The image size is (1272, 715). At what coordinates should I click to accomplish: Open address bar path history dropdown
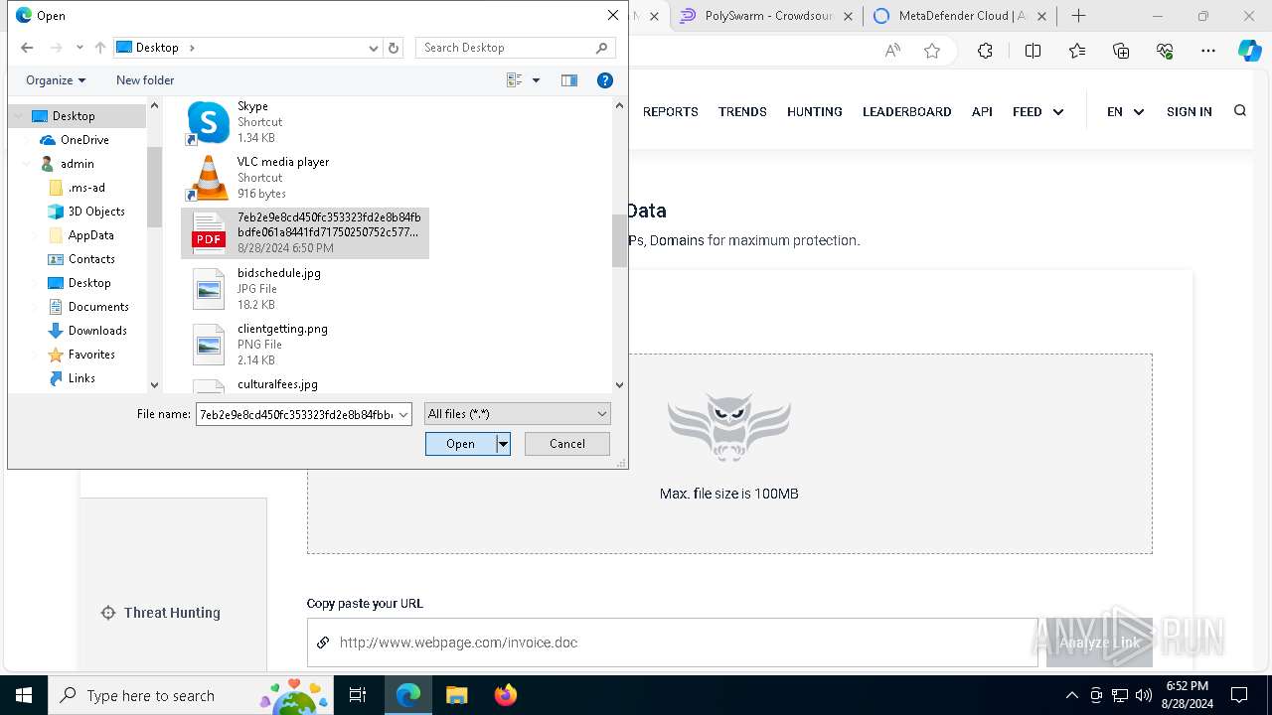374,48
